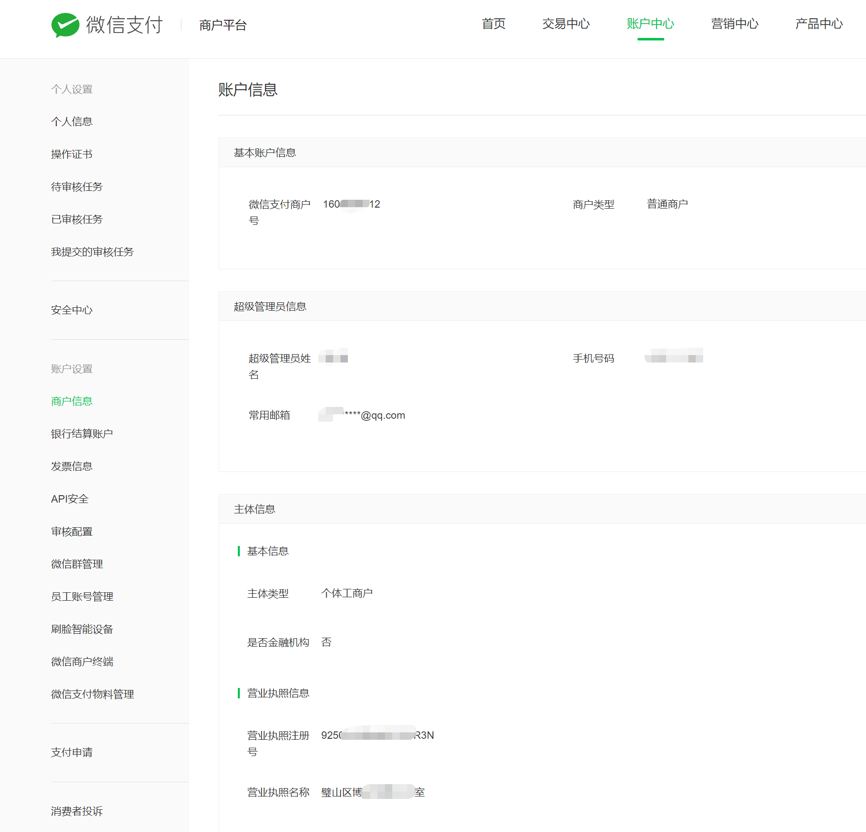Open 个人信息 in the sidebar

pos(72,122)
